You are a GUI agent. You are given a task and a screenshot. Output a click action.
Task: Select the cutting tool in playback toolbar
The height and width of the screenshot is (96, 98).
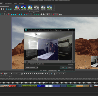[51, 74]
